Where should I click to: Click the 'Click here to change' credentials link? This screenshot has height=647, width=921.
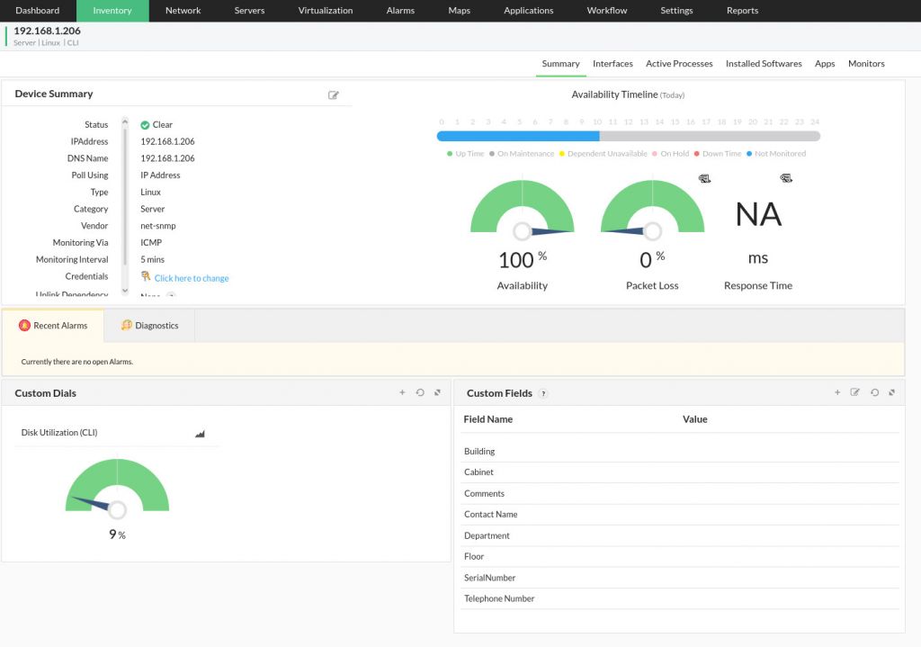click(x=192, y=277)
